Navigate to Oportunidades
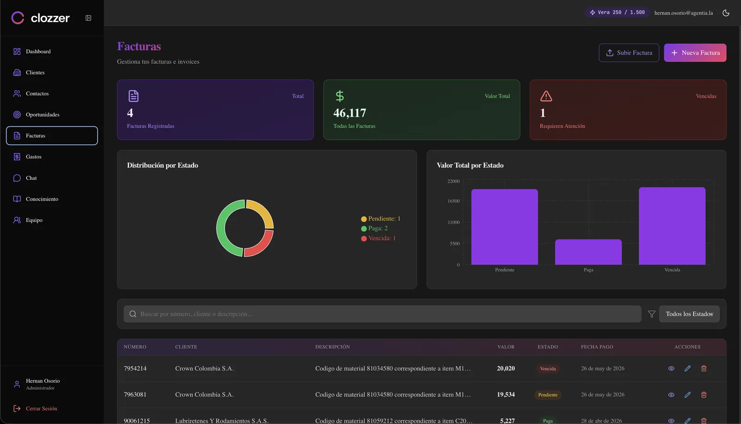 point(52,115)
